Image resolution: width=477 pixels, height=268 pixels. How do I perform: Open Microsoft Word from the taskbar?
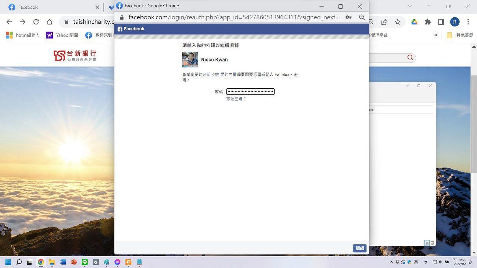click(63, 262)
